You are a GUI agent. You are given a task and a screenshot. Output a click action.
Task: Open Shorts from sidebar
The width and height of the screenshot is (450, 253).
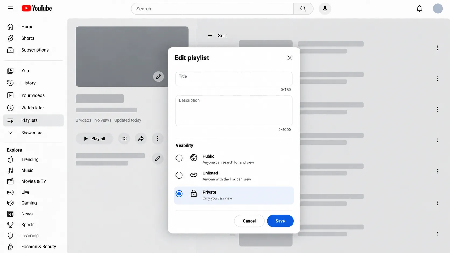tap(33, 38)
